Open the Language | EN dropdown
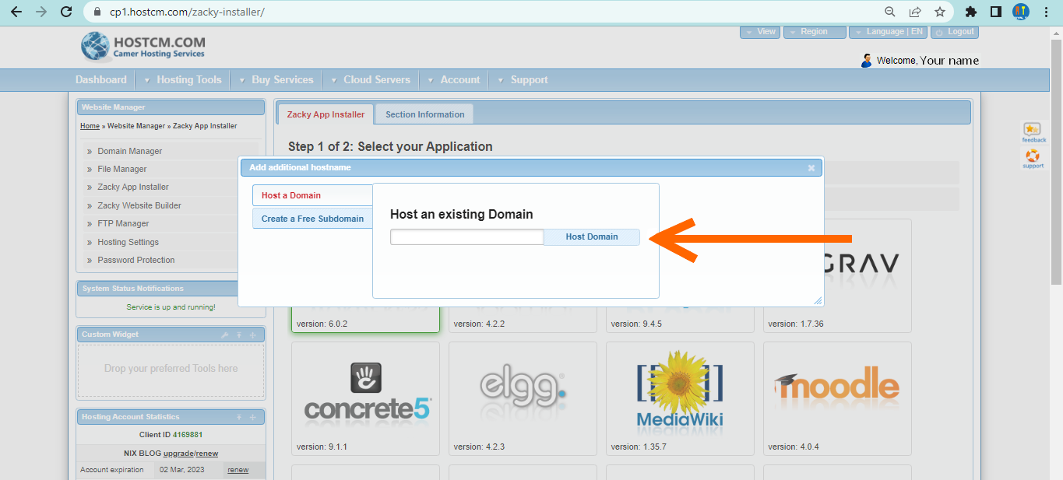 pos(889,32)
